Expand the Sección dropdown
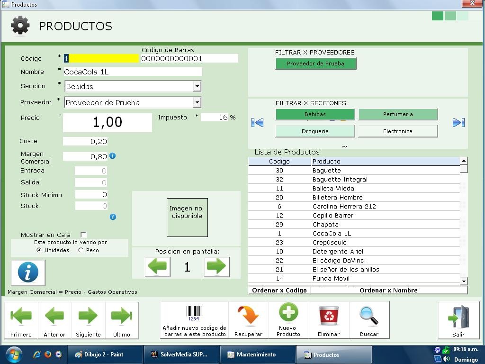The height and width of the screenshot is (364, 485). point(197,86)
